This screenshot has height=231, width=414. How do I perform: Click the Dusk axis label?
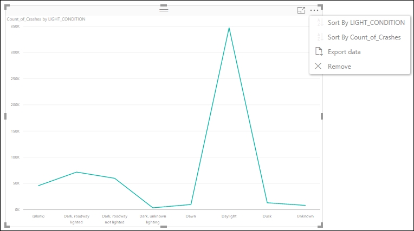pyautogui.click(x=267, y=216)
